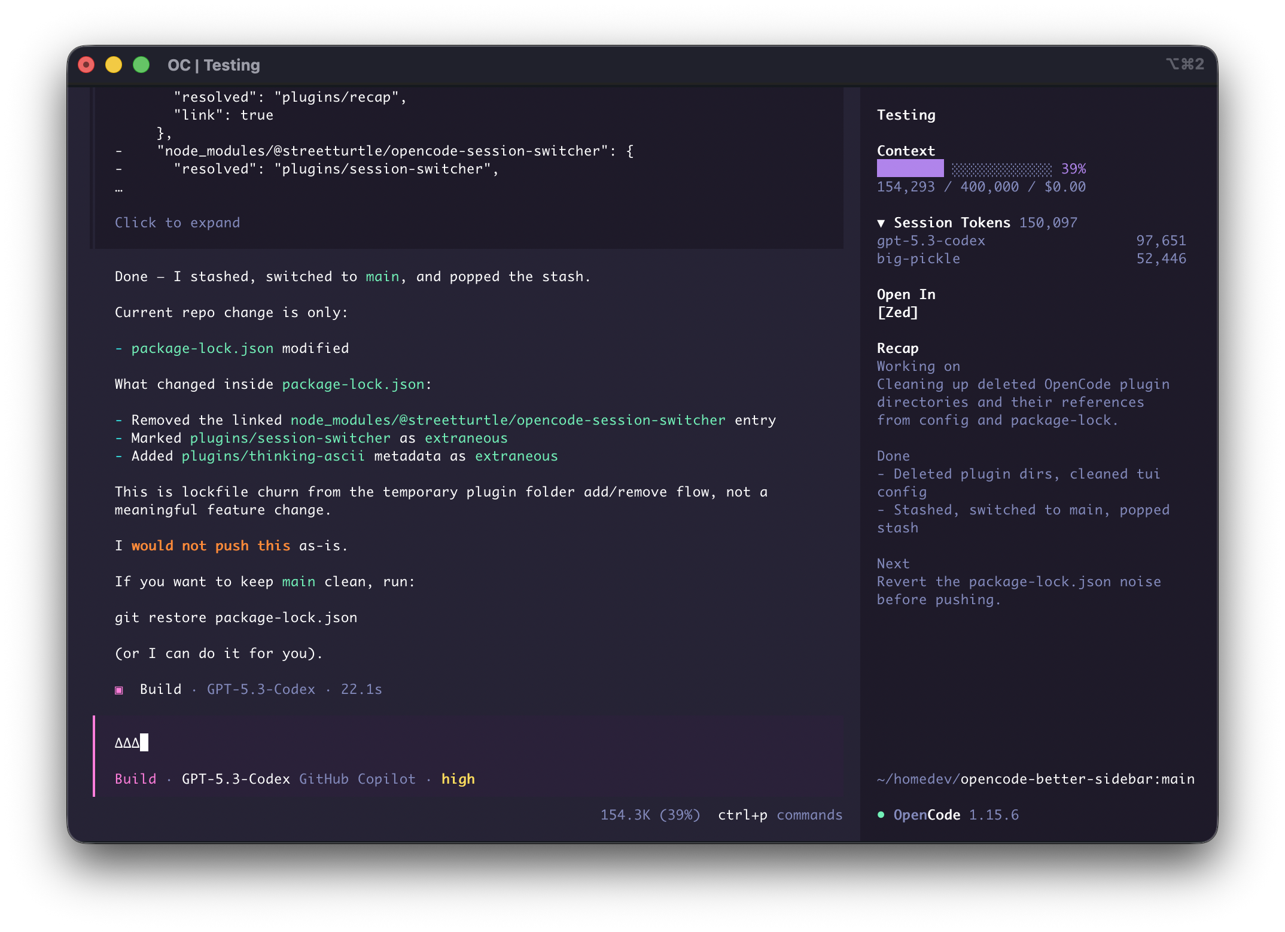1285x932 pixels.
Task: Select GPT-5.3-Codex model in prompt footer
Action: [x=236, y=779]
